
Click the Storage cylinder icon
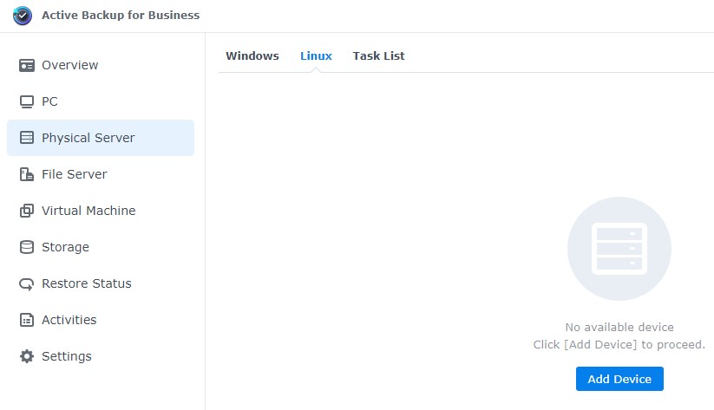[x=26, y=247]
